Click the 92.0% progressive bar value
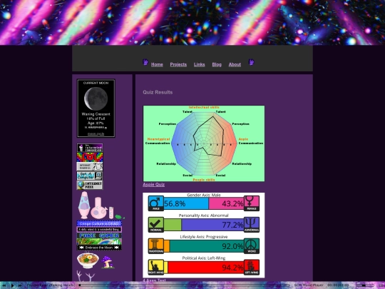The height and width of the screenshot is (289, 385). coord(232,246)
